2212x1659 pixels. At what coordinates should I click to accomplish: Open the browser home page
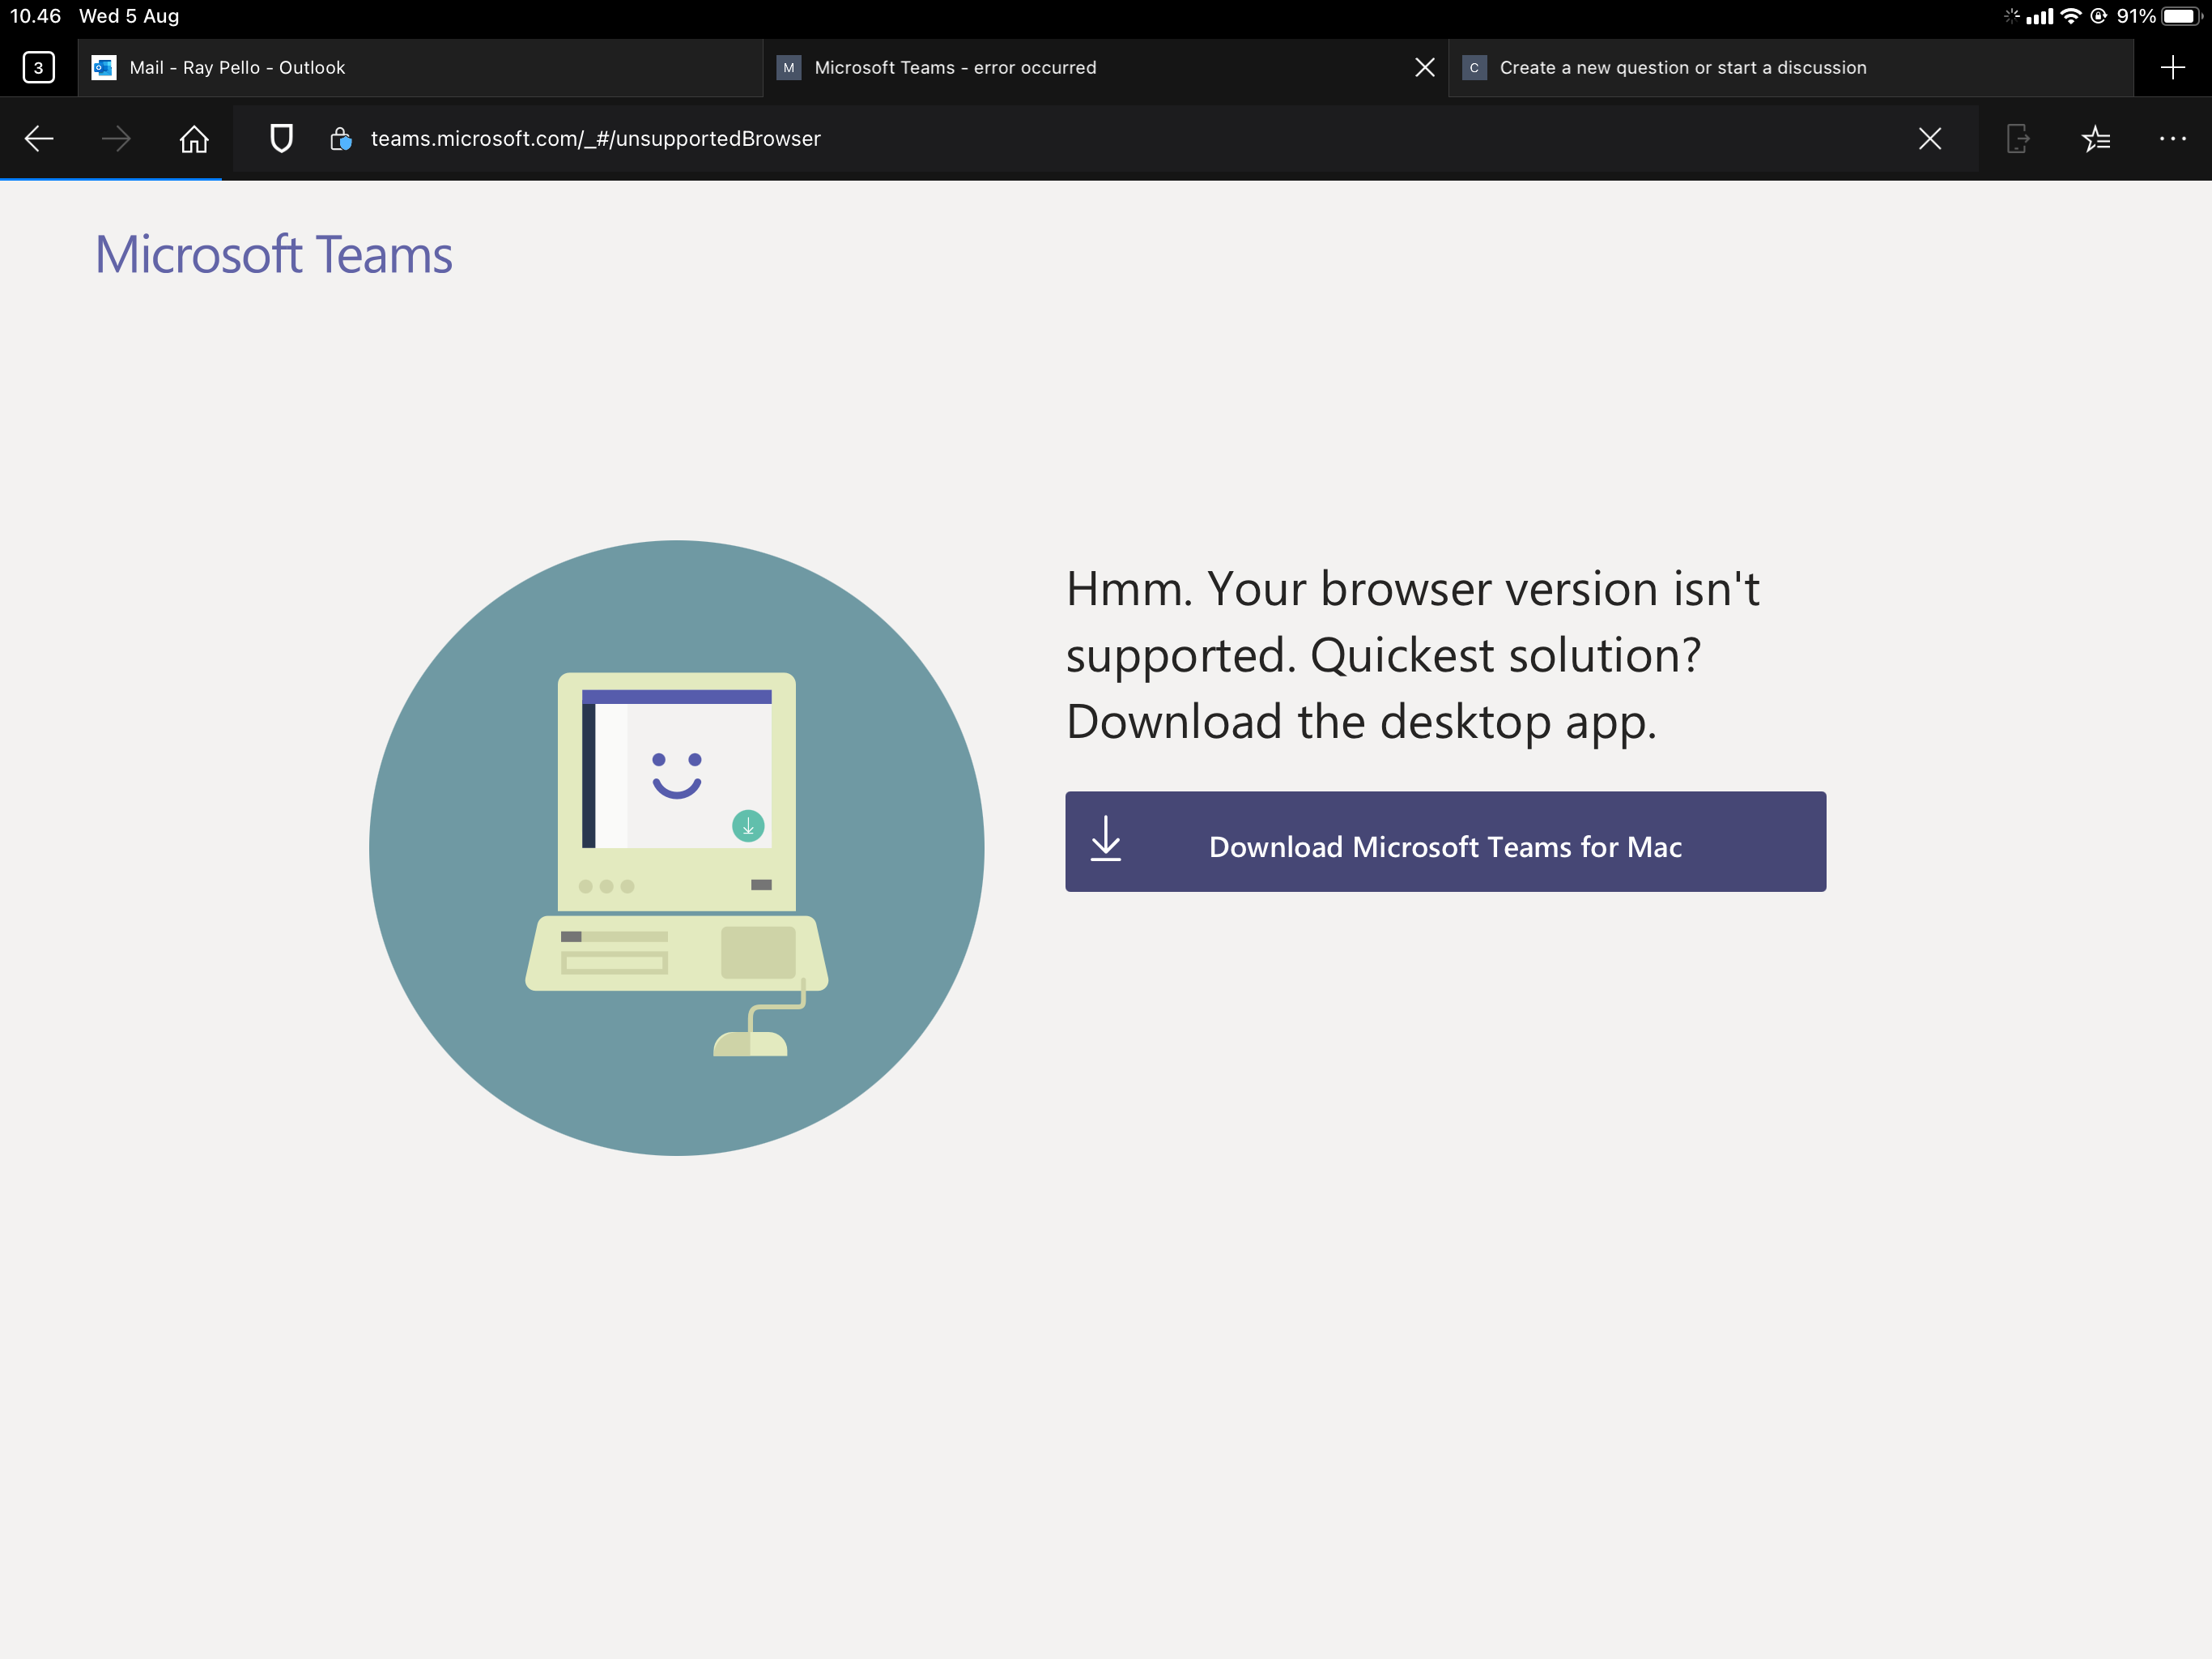click(194, 138)
